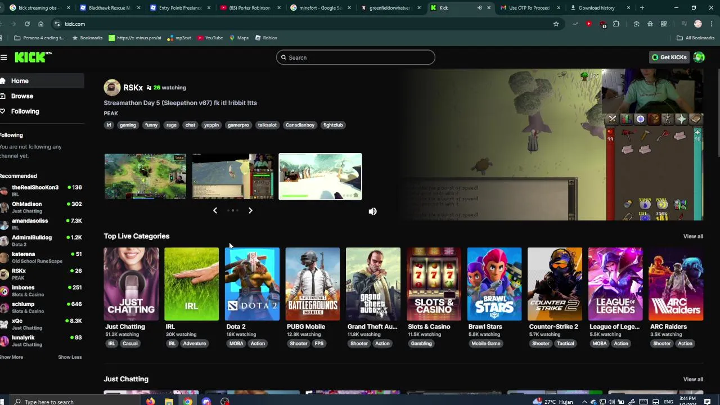
Task: Click the PEAK category link
Action: pyautogui.click(x=111, y=114)
